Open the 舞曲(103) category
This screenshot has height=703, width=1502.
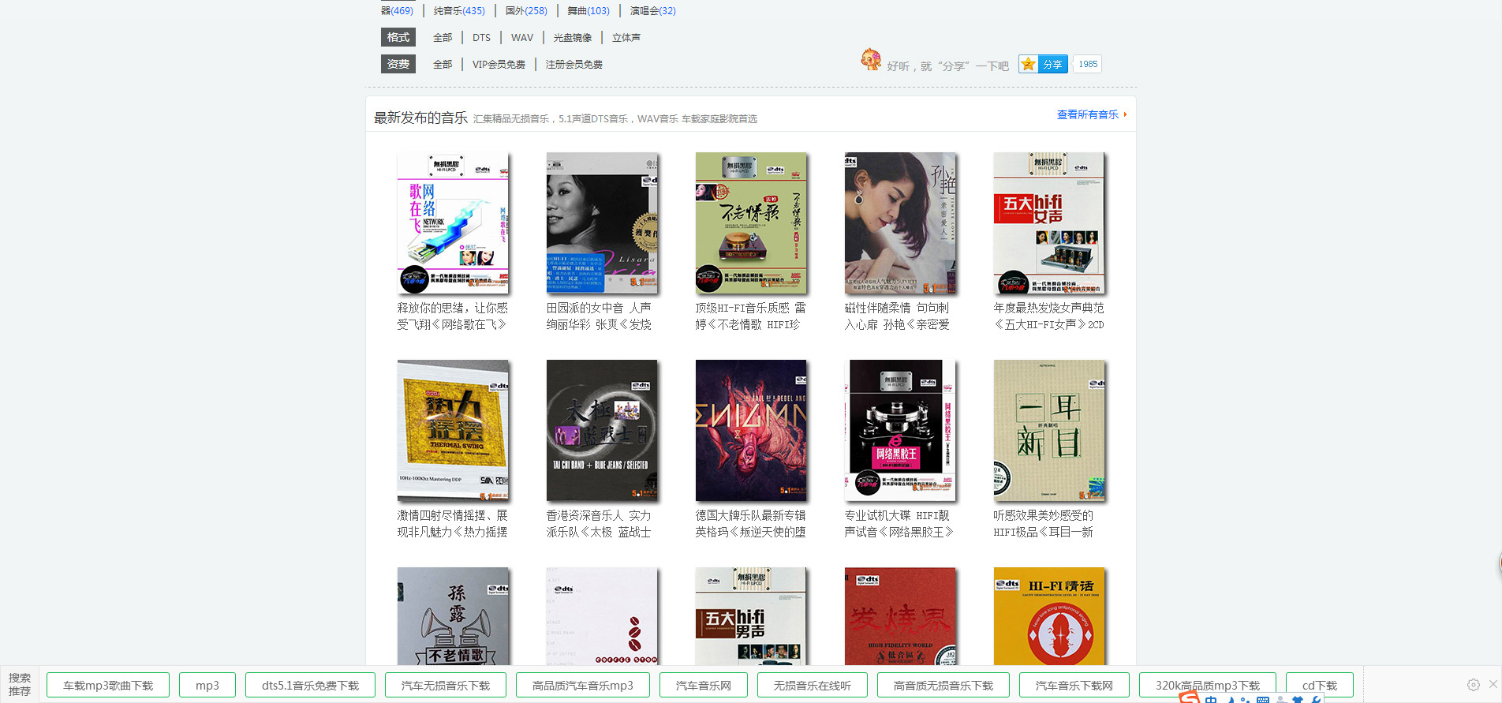tap(588, 10)
